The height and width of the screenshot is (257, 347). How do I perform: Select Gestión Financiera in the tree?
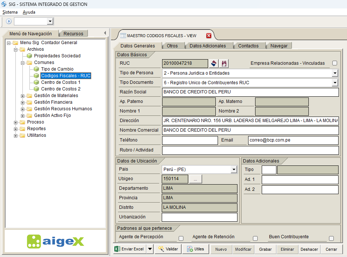coord(53,102)
